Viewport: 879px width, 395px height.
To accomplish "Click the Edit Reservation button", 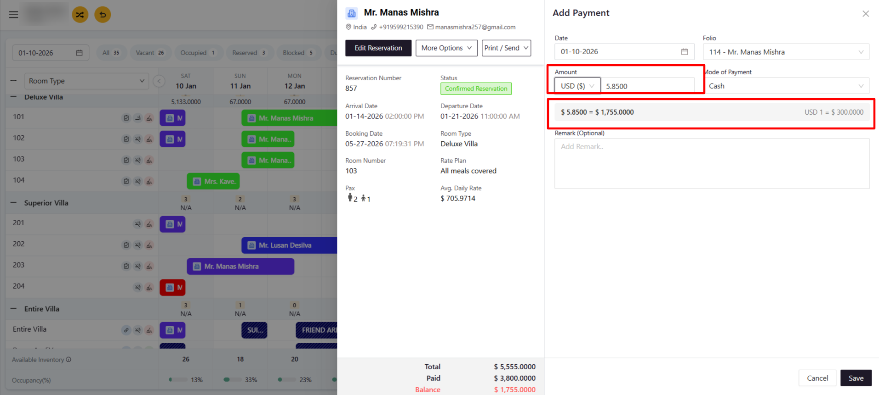I will click(378, 48).
